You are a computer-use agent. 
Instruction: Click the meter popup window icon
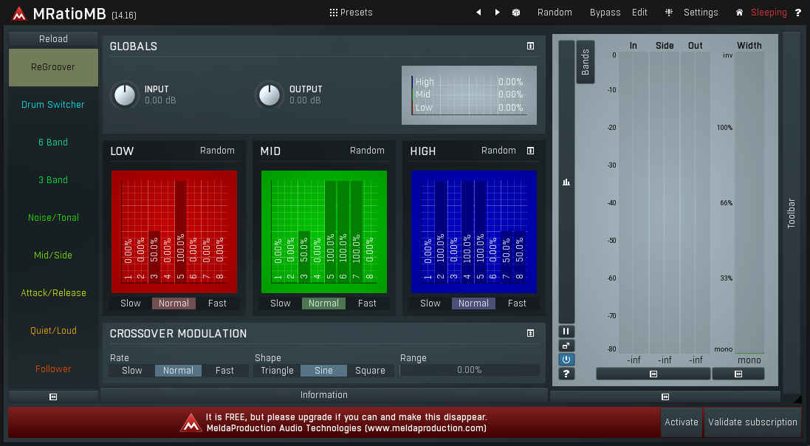point(566,346)
